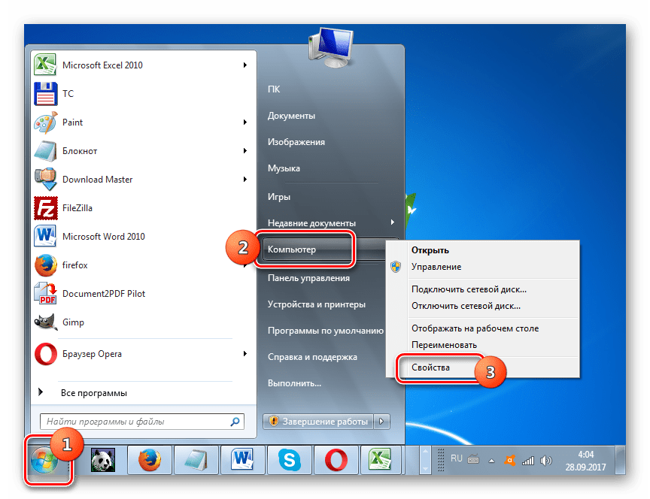
Task: Open Программы по умолчанию
Action: coord(326,331)
